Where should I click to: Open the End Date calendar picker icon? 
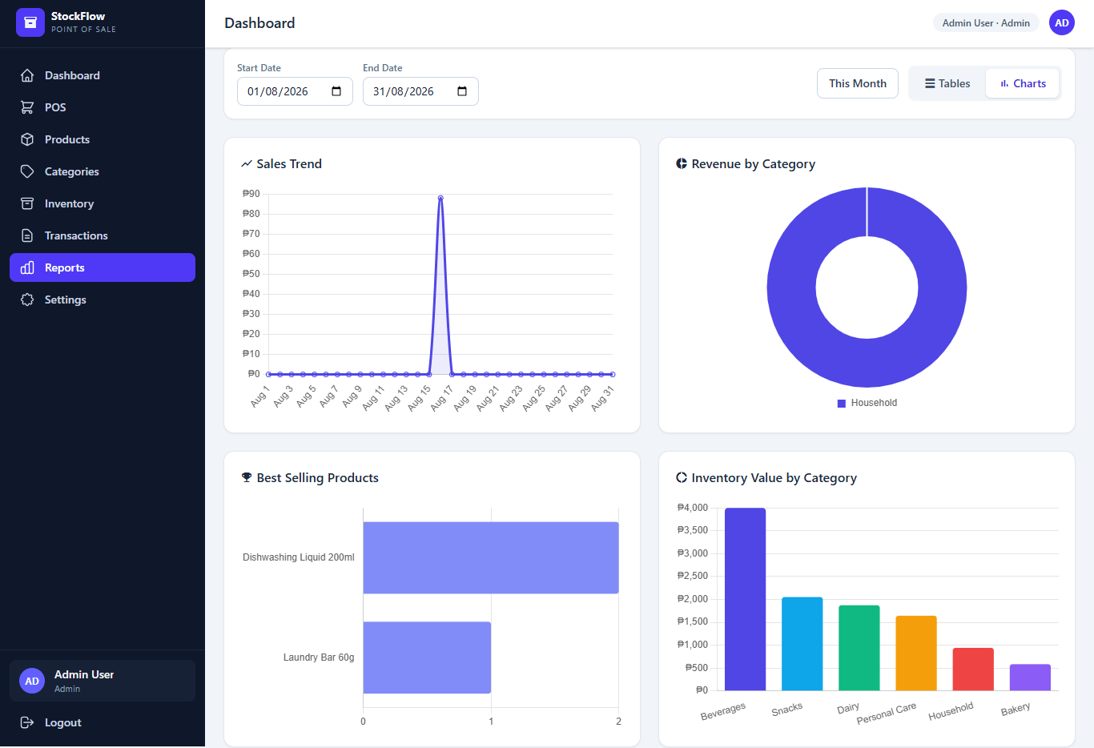[462, 91]
